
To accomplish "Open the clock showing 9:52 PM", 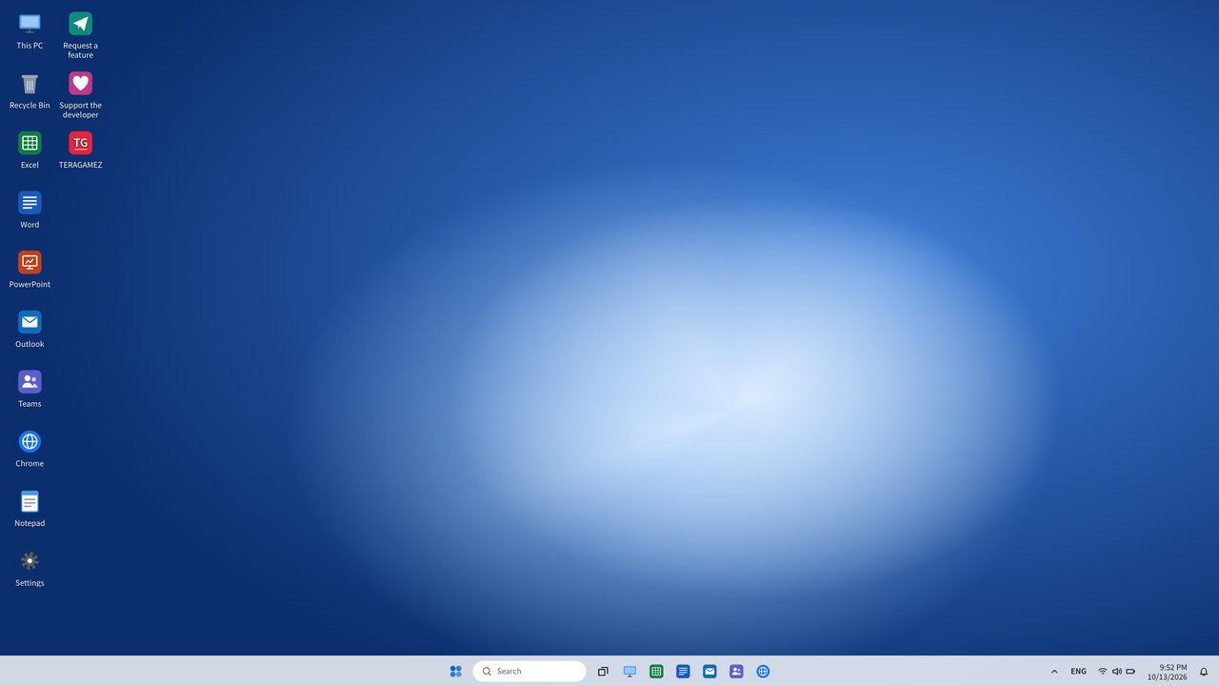I will click(1168, 672).
